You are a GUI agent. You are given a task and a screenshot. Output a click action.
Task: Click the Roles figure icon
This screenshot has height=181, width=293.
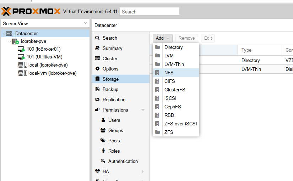(103, 151)
